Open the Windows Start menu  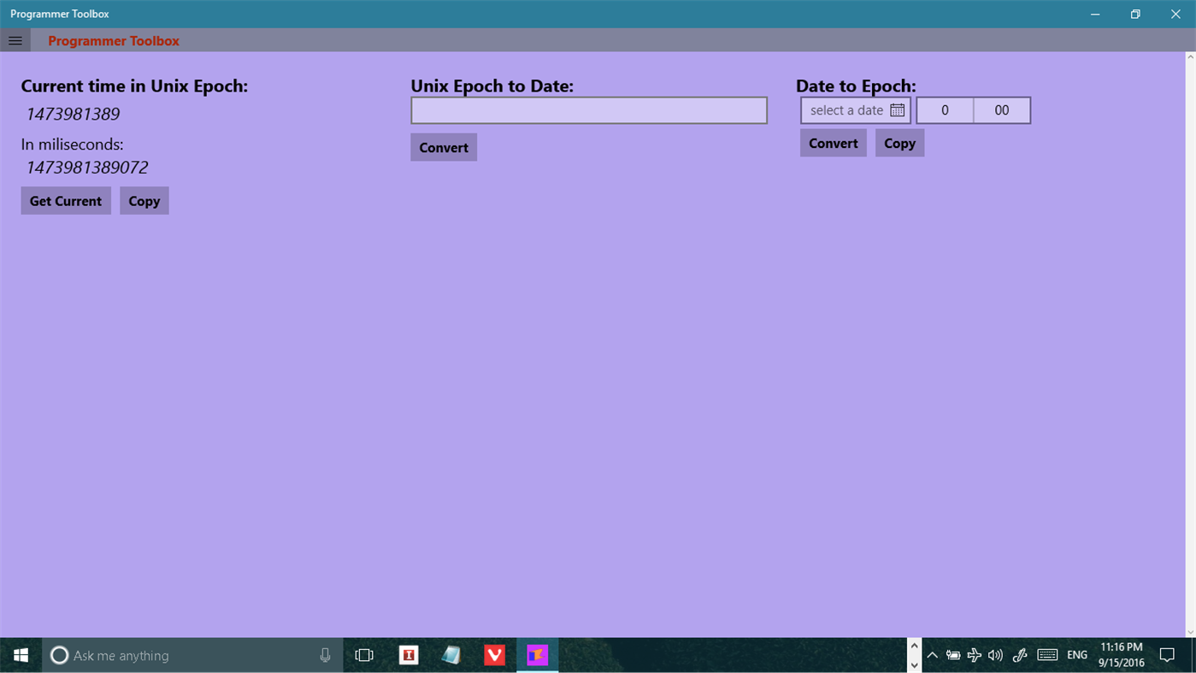21,655
